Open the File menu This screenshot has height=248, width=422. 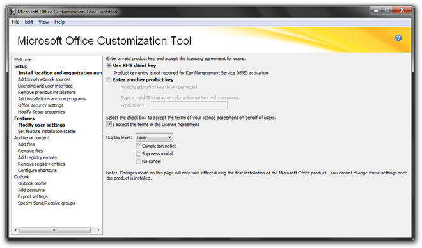pyautogui.click(x=15, y=22)
